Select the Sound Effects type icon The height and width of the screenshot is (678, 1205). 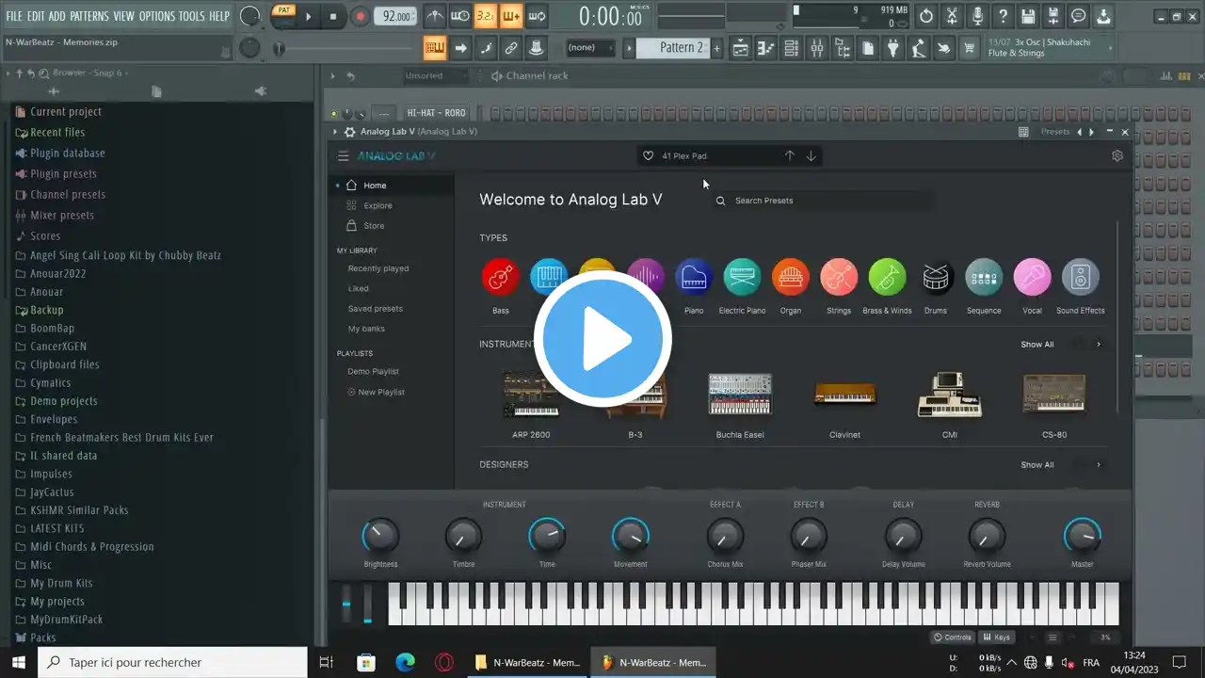point(1081,277)
